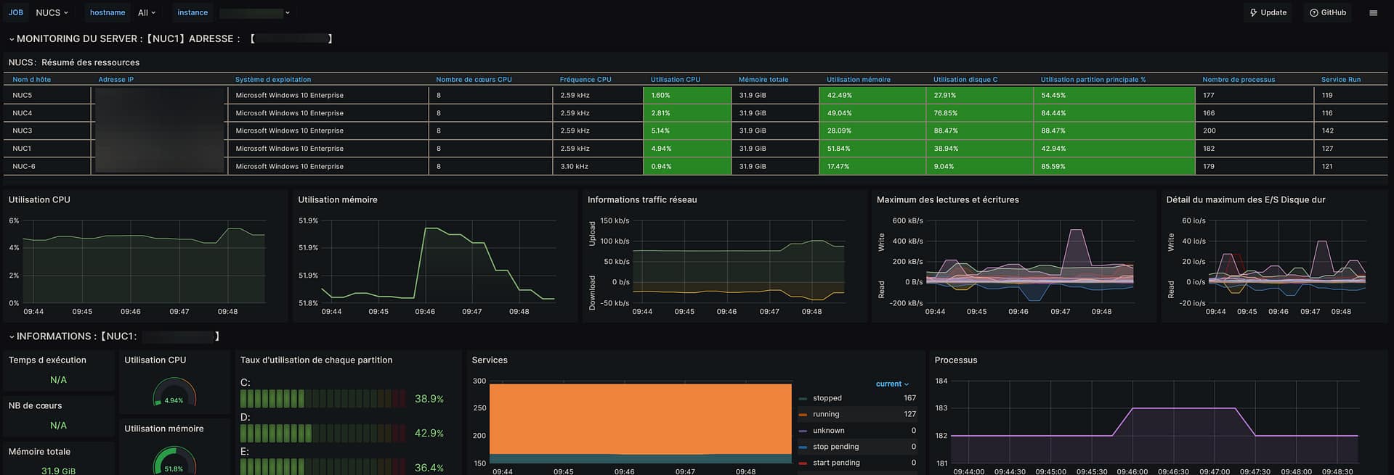
Task: Open the hamburger menu in top-right corner
Action: click(1373, 13)
